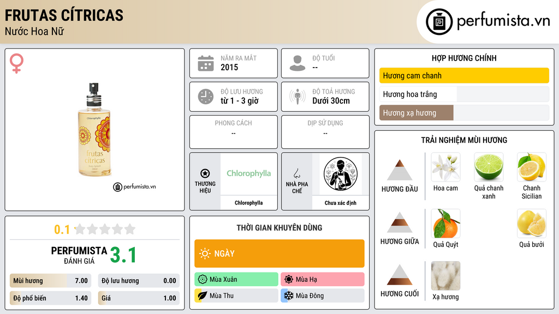This screenshot has width=559, height=314.
Task: Click the five-star rating row
Action: click(x=105, y=229)
